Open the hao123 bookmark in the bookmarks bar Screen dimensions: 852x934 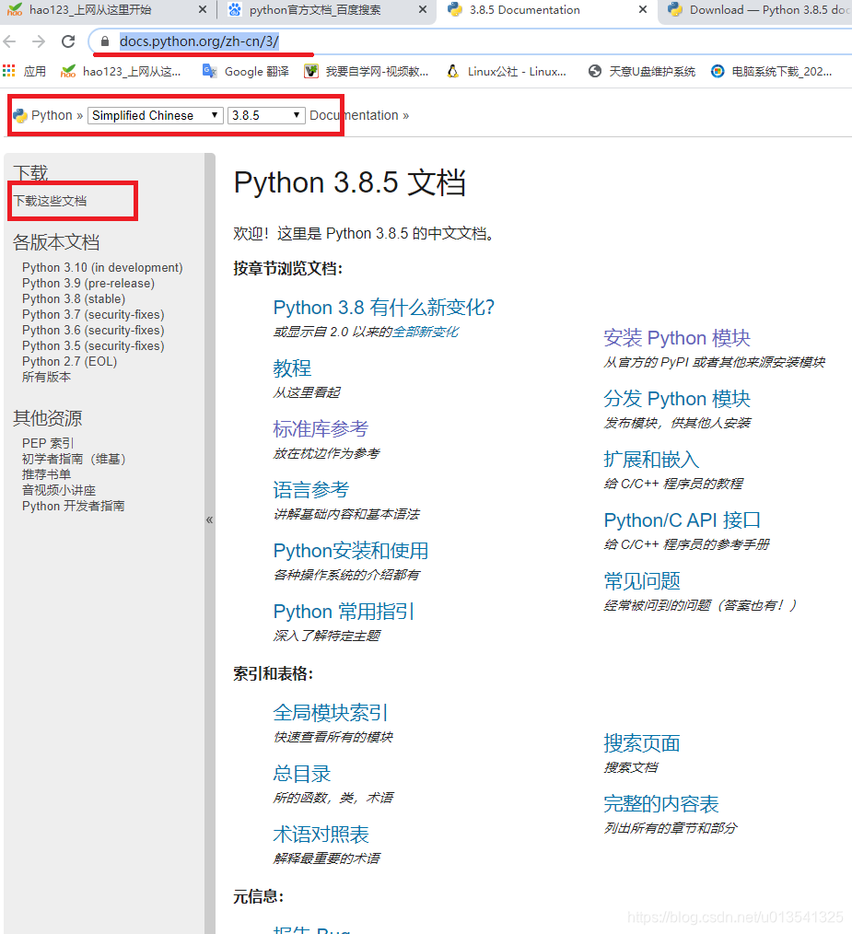(121, 72)
